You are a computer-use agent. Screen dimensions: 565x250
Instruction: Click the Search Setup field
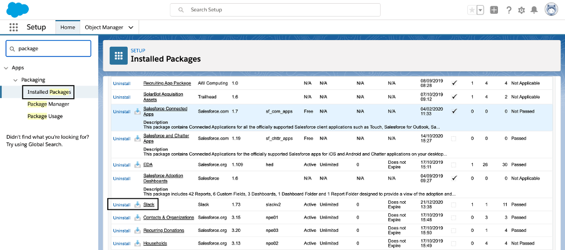pyautogui.click(x=275, y=10)
